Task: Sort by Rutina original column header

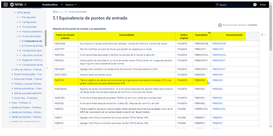Action: [184, 36]
